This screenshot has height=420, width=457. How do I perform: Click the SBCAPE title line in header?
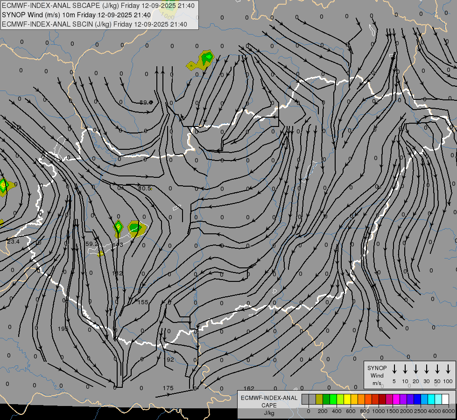98,6
